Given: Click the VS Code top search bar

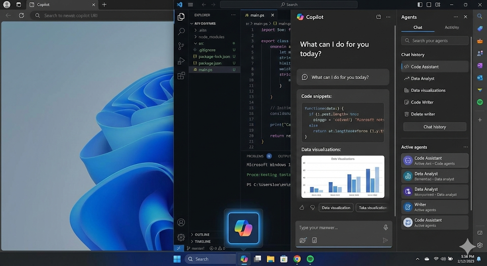Looking at the screenshot, I should pos(289,5).
